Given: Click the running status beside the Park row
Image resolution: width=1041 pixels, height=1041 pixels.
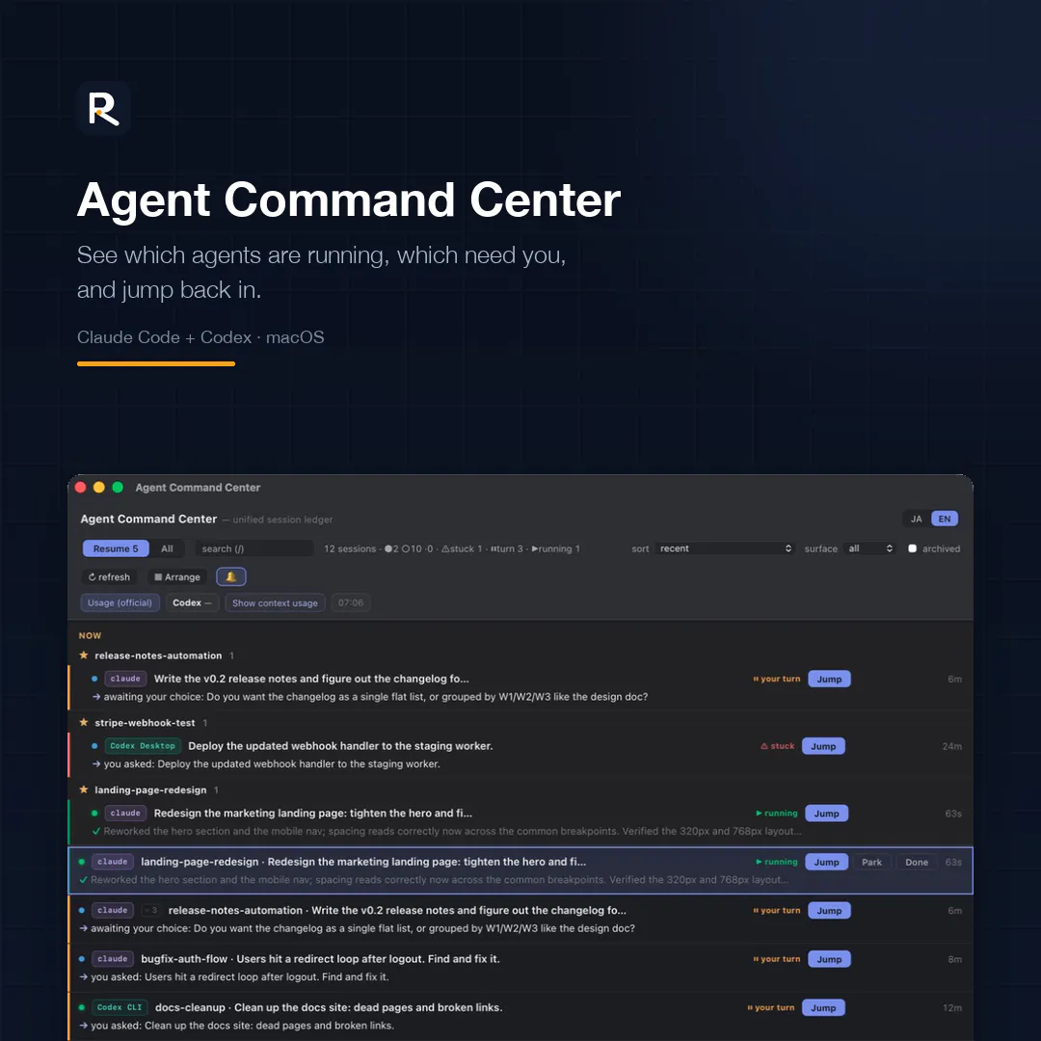Looking at the screenshot, I should 777,862.
